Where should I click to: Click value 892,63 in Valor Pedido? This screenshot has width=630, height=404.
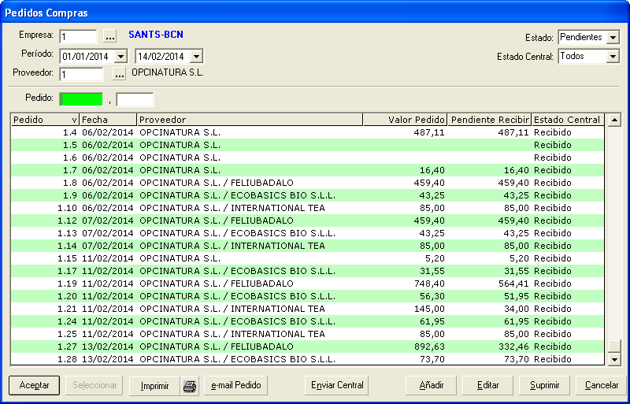click(429, 347)
